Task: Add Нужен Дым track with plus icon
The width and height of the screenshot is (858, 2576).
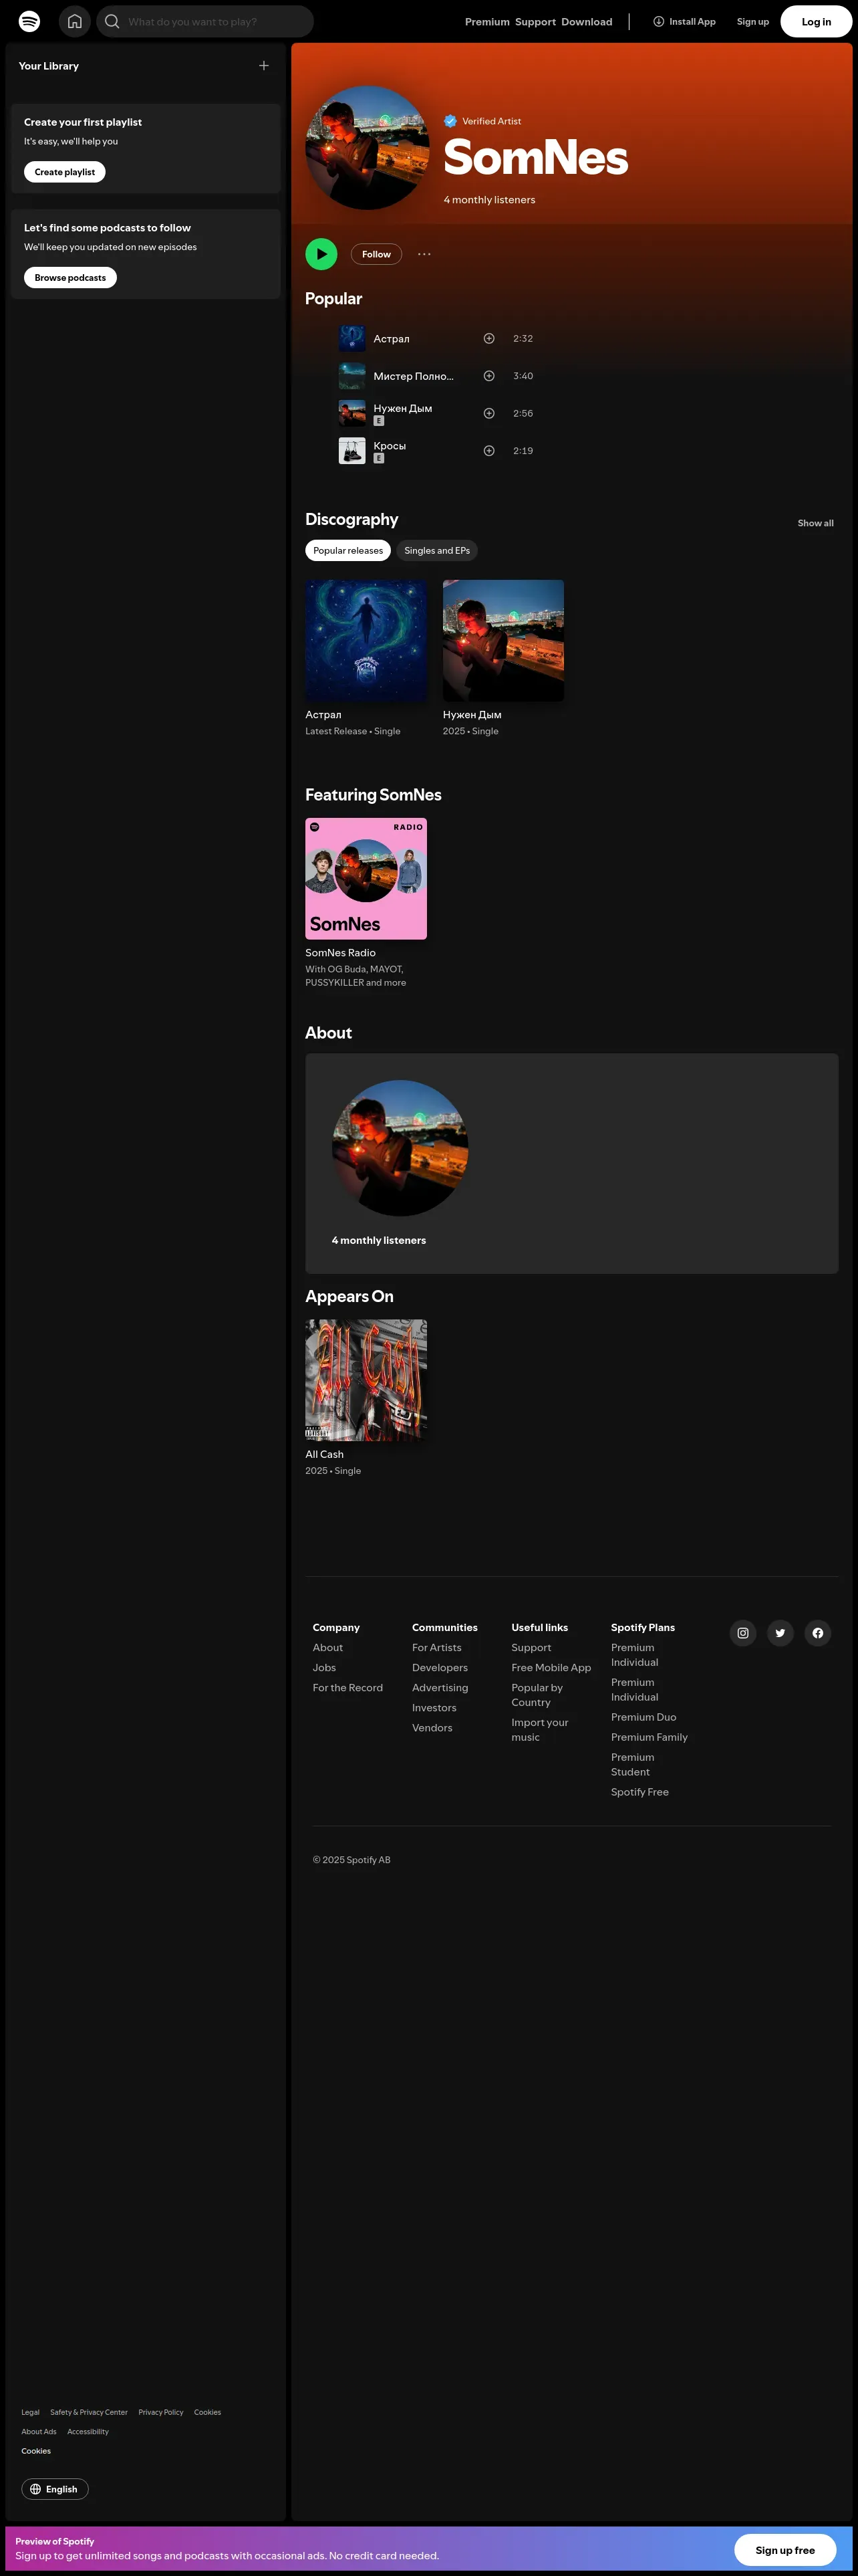Action: (489, 413)
